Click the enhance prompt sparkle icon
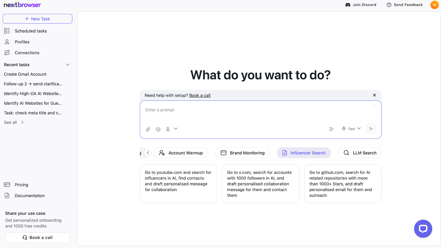This screenshot has height=248, width=441. [331, 129]
